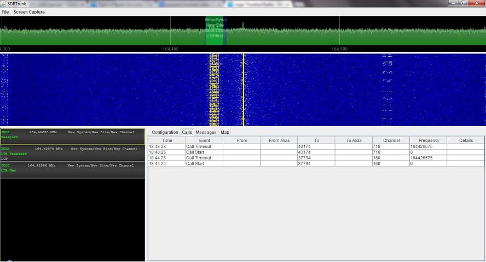Screen dimensions: 486x262
Task: Select the LTR Standard channel panel
Action: click(73, 153)
